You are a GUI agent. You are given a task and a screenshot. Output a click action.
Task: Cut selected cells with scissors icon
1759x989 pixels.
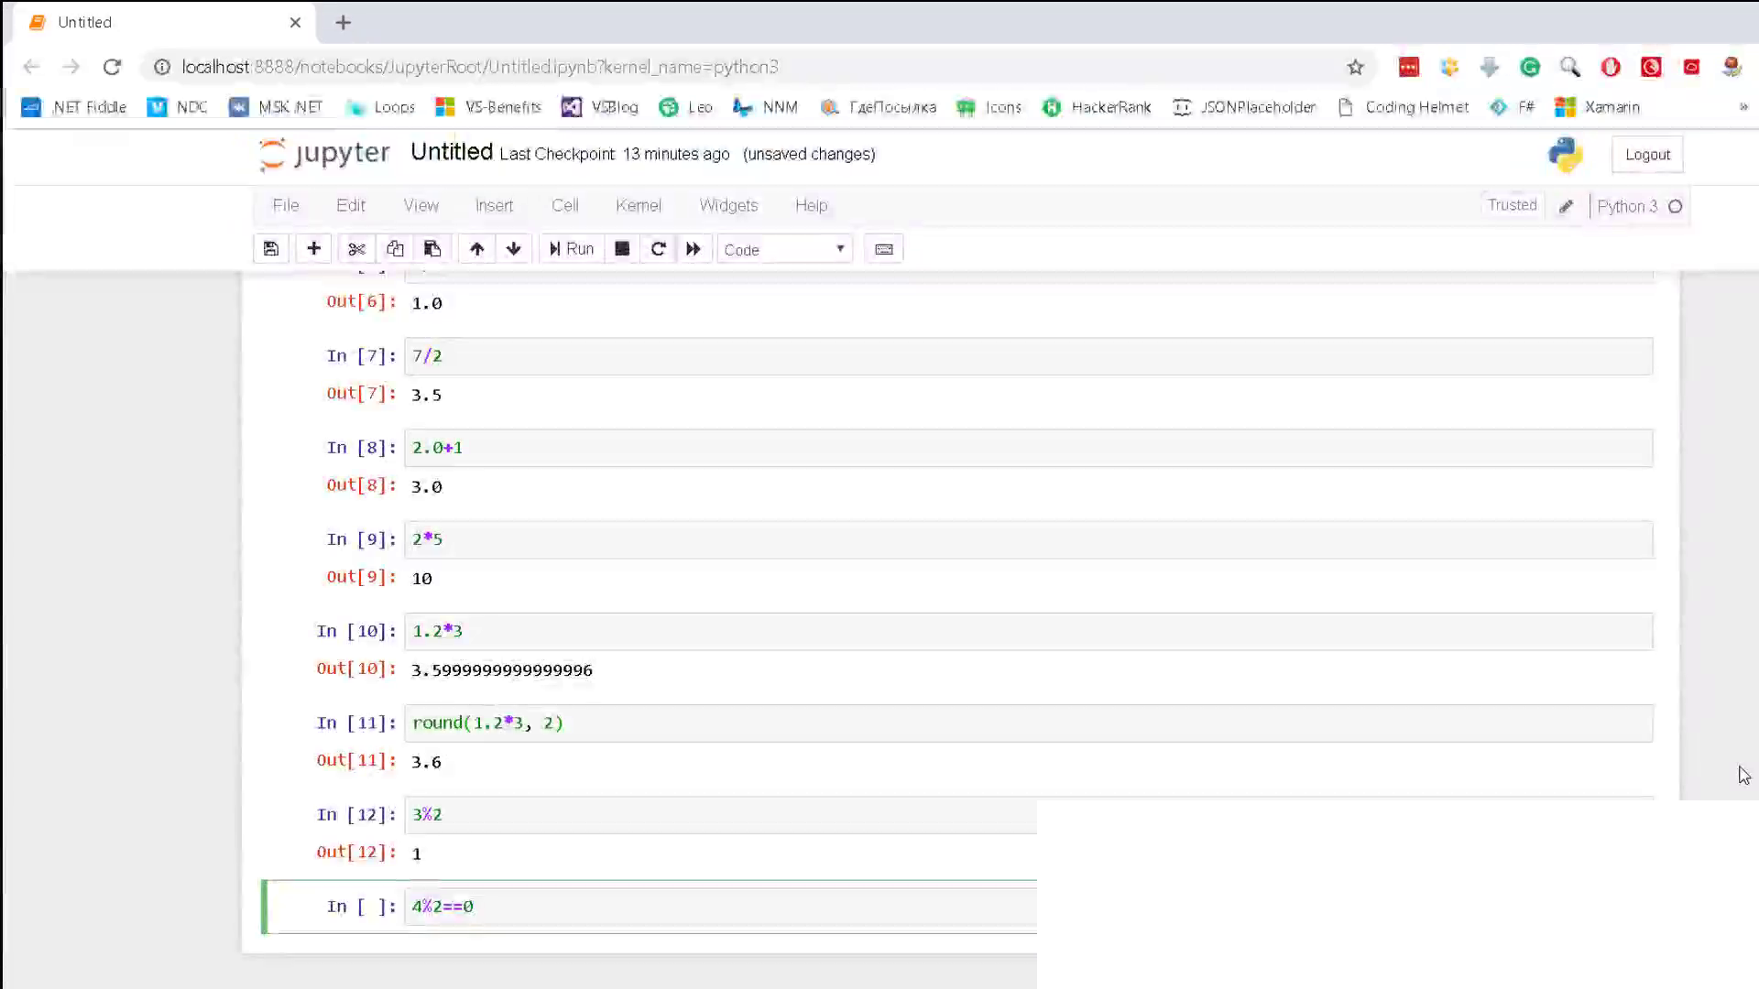(x=357, y=249)
